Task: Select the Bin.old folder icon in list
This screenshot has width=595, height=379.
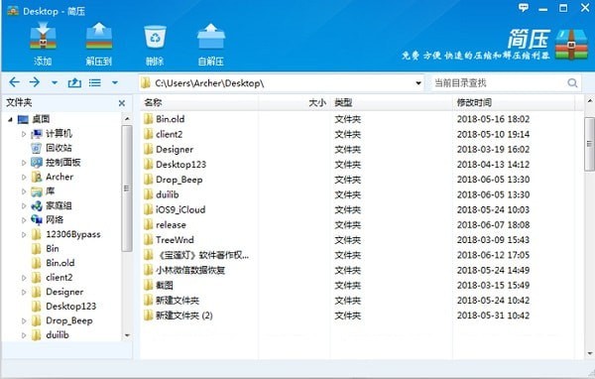Action: click(x=148, y=119)
